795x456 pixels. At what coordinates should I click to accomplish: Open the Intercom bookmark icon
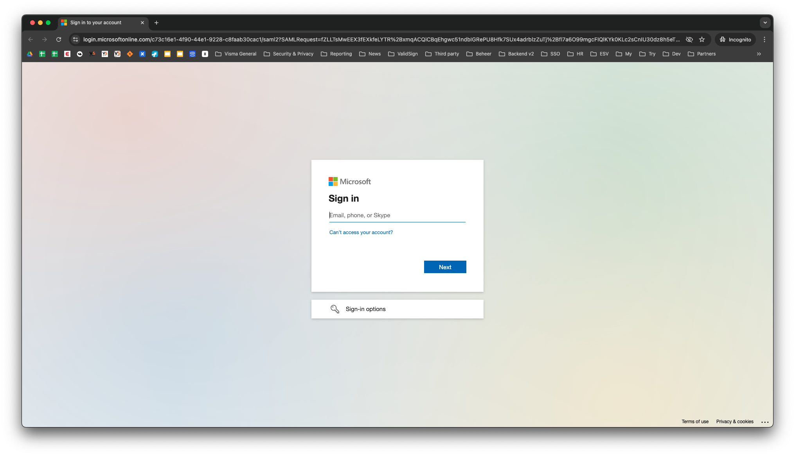tap(192, 54)
